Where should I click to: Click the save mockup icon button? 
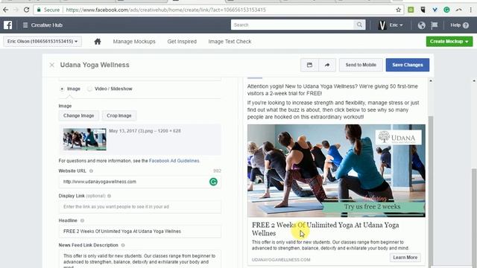tap(309, 65)
